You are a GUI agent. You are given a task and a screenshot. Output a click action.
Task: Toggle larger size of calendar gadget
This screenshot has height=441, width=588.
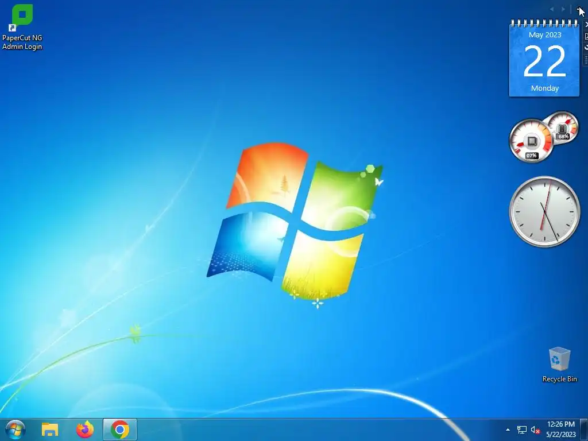tap(585, 36)
